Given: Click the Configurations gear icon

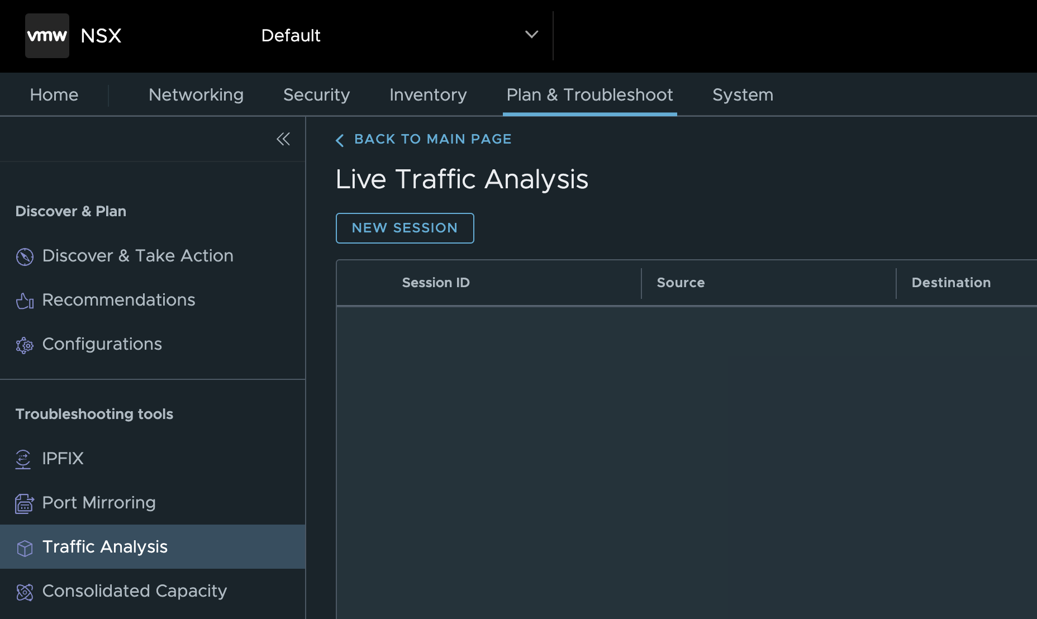Looking at the screenshot, I should click(25, 345).
